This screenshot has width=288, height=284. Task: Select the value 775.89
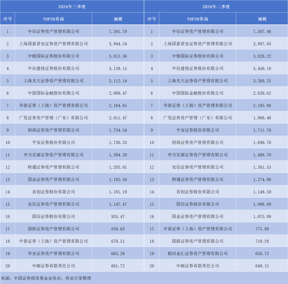262,229
